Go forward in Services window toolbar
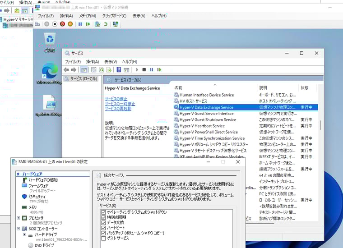Viewport: 343px width, 248px height. click(x=74, y=70)
